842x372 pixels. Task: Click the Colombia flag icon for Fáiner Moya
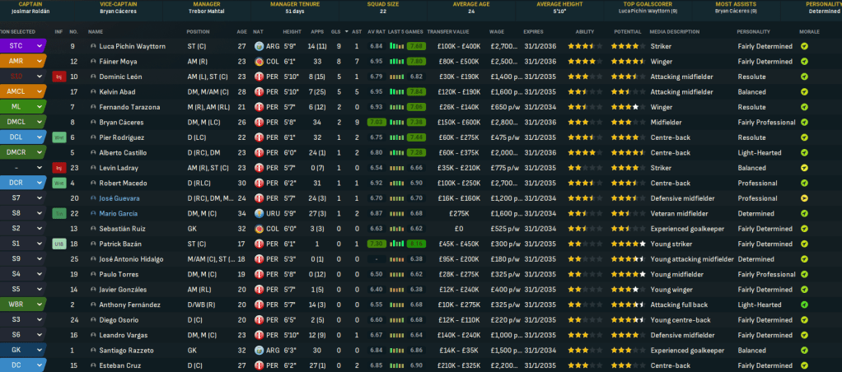pyautogui.click(x=260, y=62)
